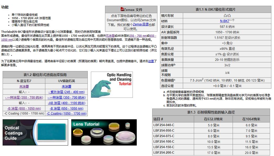Click the 表1.1 N-BK7最佳形式镜片 table header
The height and width of the screenshot is (156, 274).
pos(216,9)
